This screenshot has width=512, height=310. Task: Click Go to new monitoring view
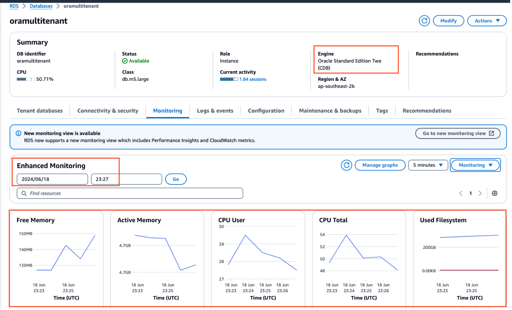pyautogui.click(x=458, y=133)
